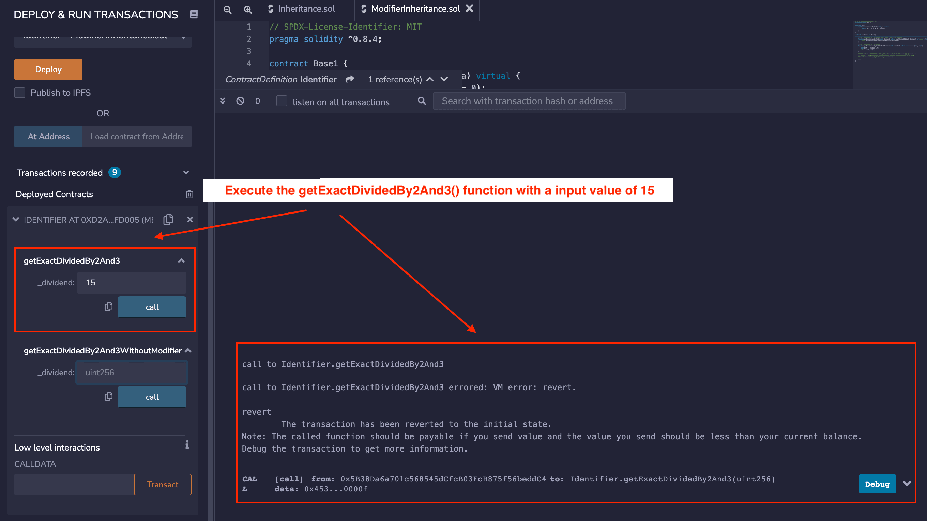Viewport: 927px width, 521px height.
Task: Collapse the getExactDividedBy2And3 function panel
Action: pyautogui.click(x=181, y=261)
